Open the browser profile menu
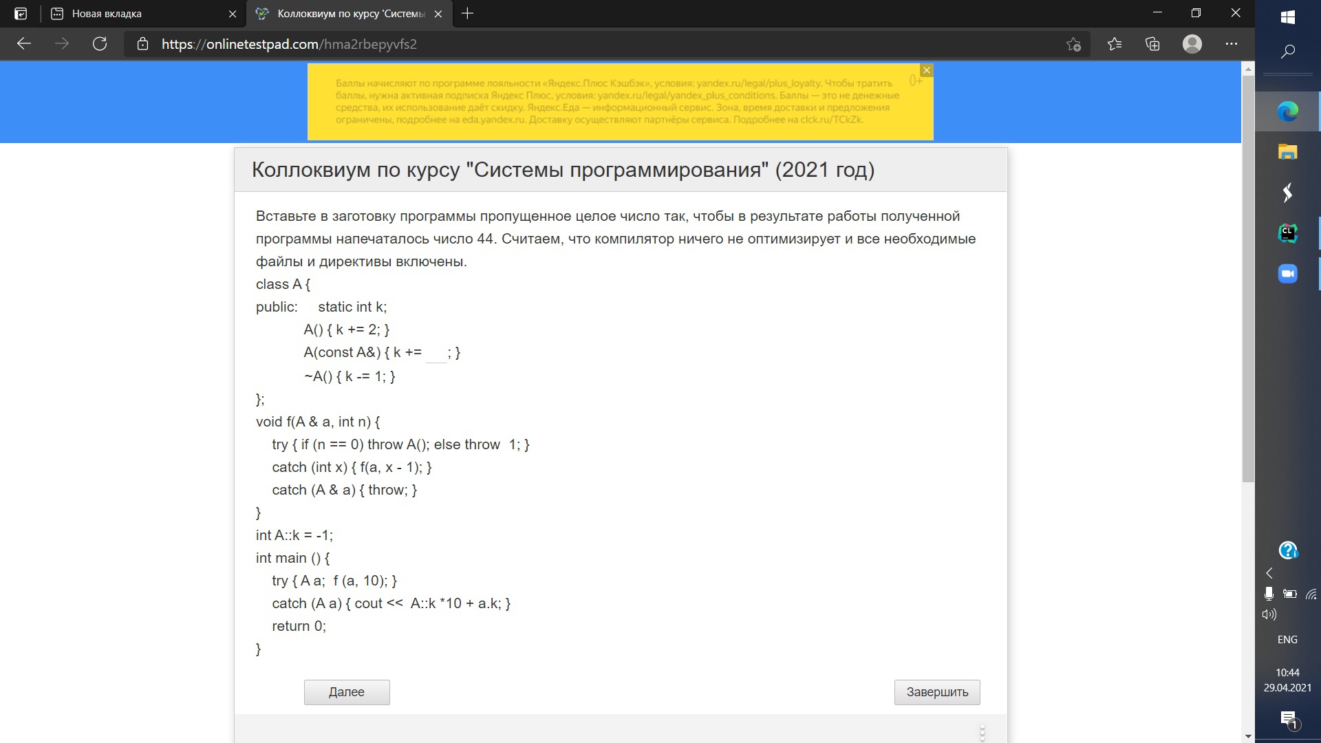 point(1192,44)
